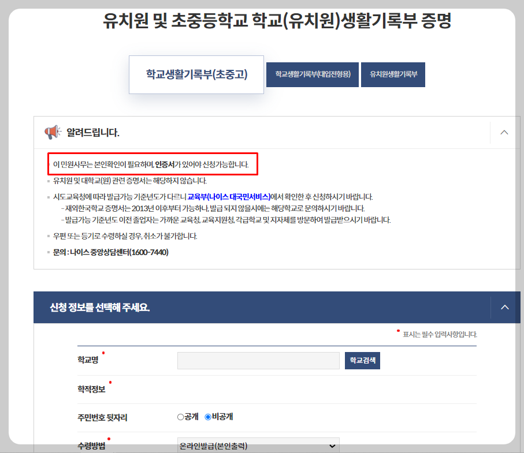
Task: Click the megaphone icon beside 알려드립니다
Action: click(x=53, y=132)
